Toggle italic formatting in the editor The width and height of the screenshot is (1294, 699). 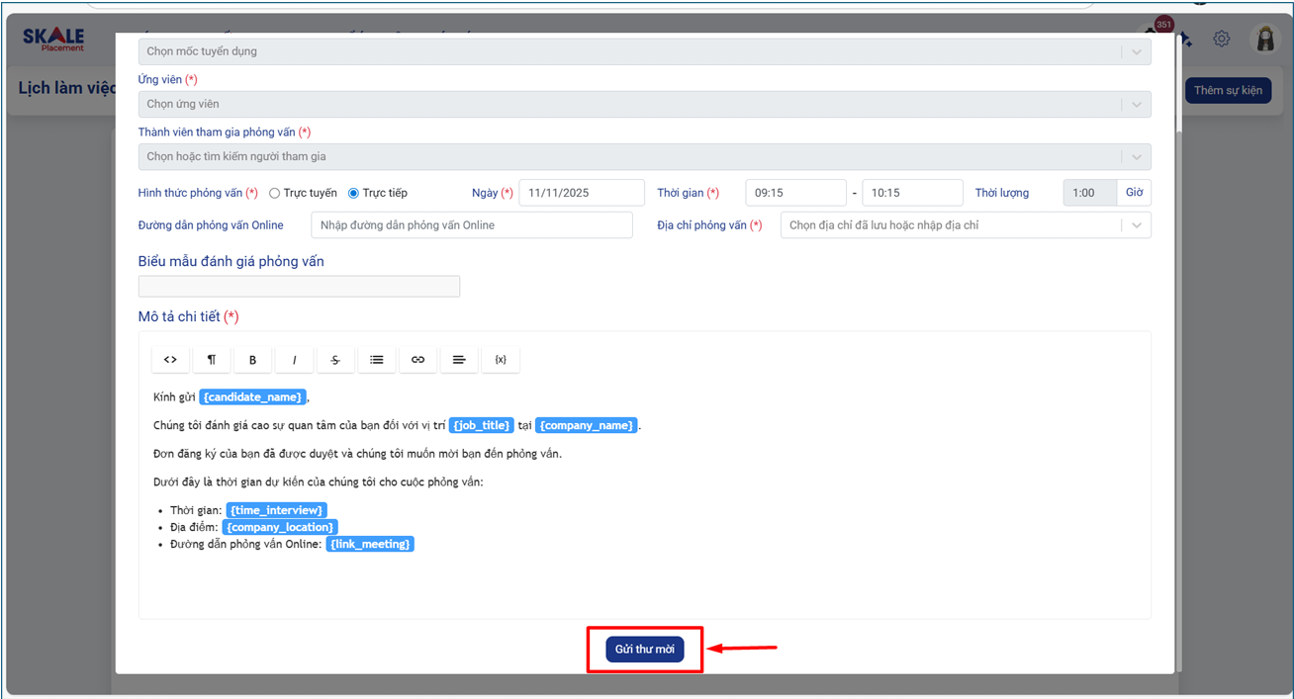294,360
